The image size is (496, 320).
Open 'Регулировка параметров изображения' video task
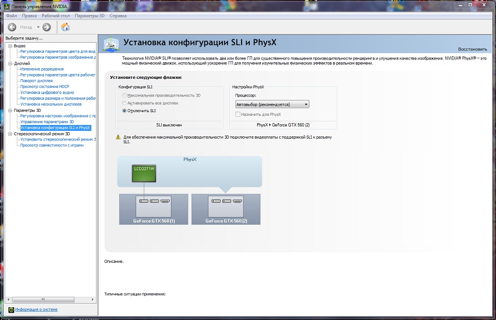point(58,57)
